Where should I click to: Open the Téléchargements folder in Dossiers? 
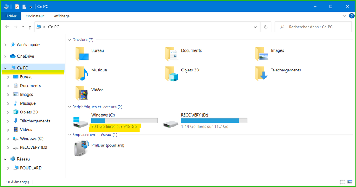point(261,74)
